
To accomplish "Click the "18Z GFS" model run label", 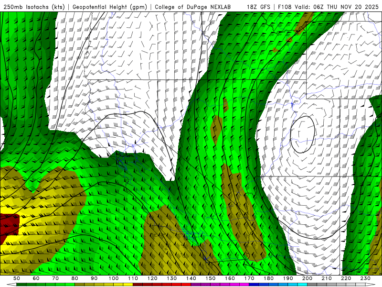I will click(x=258, y=7).
